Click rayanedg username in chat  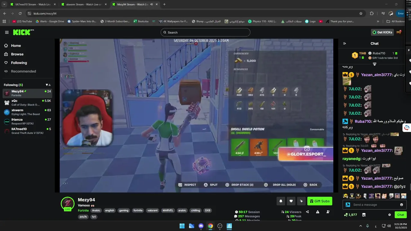tap(352, 158)
